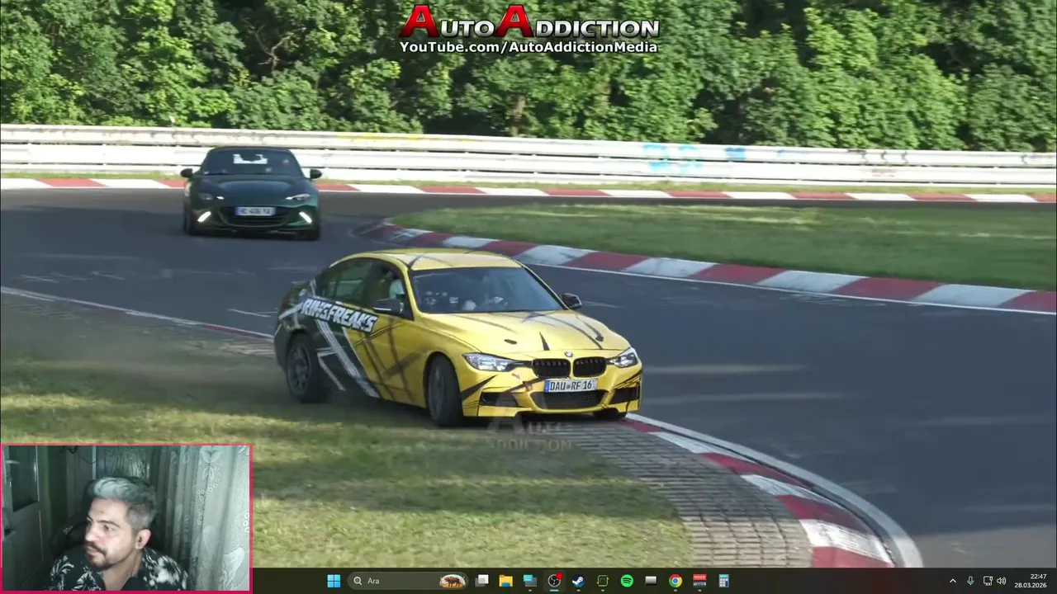
Task: Open the Calculator taskbar icon
Action: pyautogui.click(x=723, y=581)
